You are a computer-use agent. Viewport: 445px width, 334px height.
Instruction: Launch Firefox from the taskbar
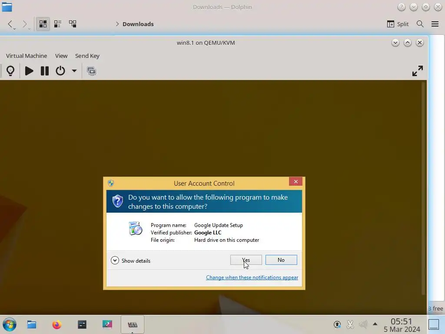click(x=57, y=324)
